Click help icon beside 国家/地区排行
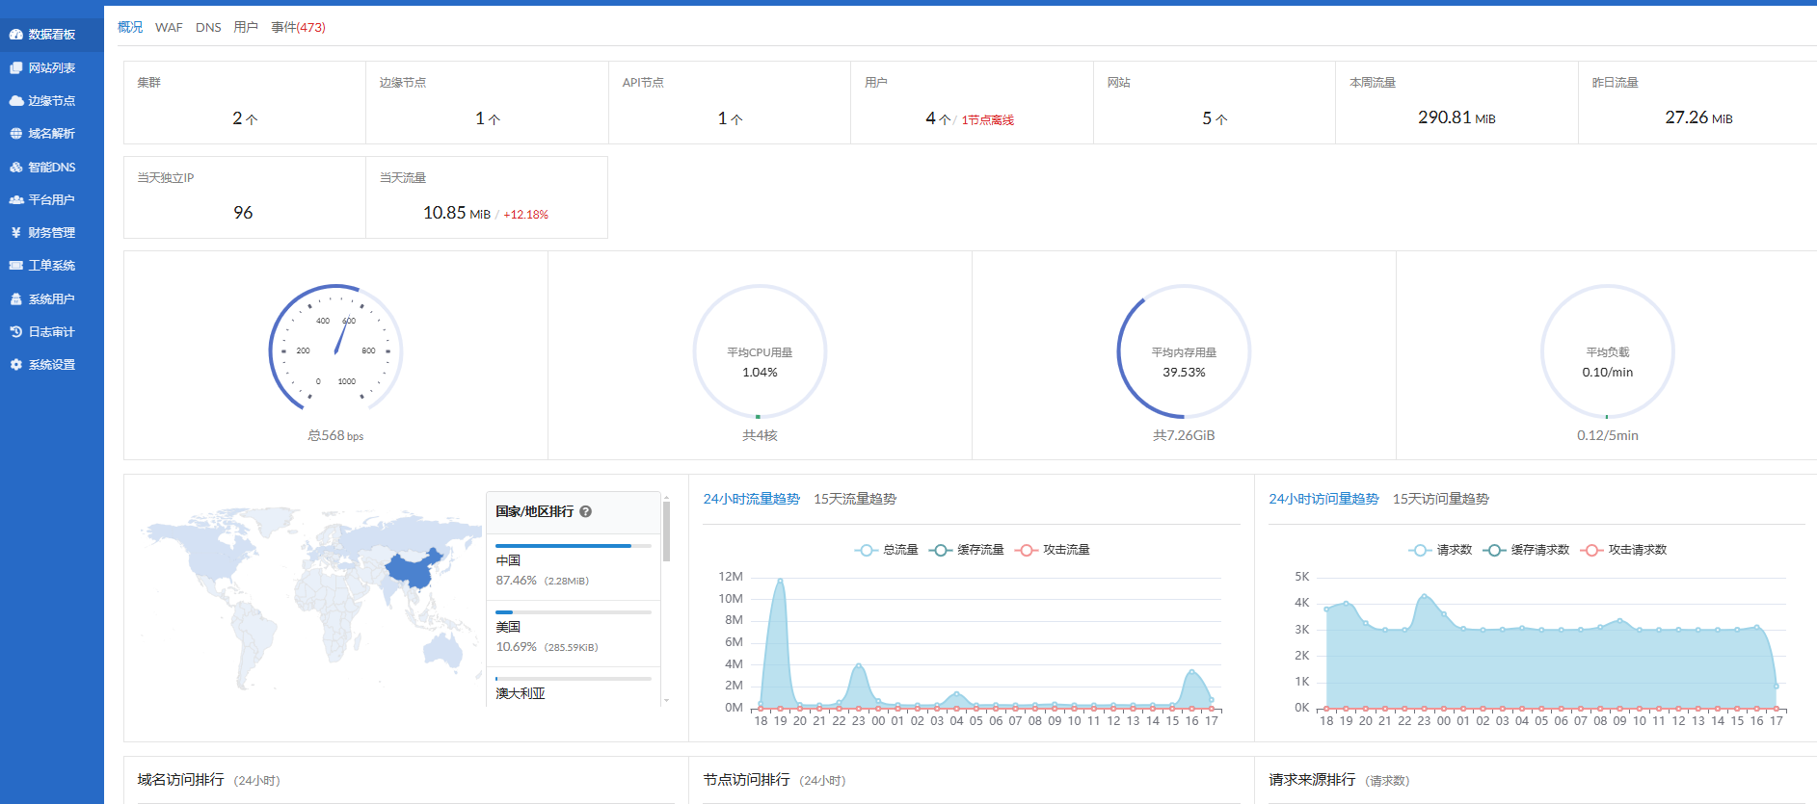Screen dimensions: 1817x804 [x=585, y=512]
